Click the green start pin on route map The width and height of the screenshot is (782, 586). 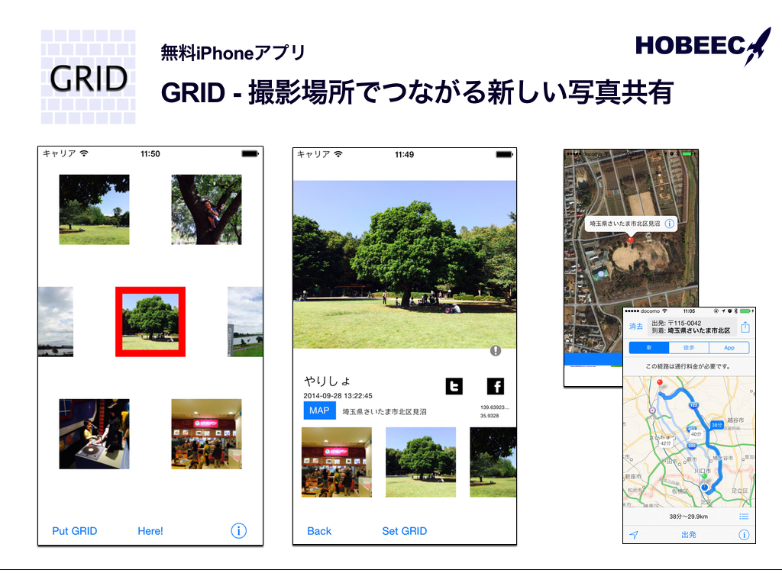click(704, 478)
